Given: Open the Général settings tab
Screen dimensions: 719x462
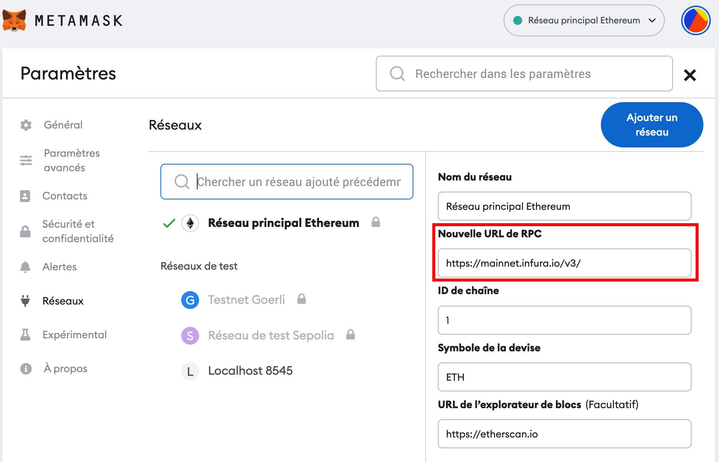Looking at the screenshot, I should pos(63,125).
